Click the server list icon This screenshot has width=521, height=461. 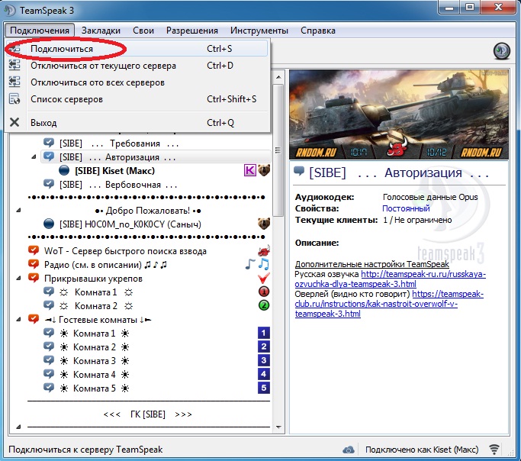14,98
